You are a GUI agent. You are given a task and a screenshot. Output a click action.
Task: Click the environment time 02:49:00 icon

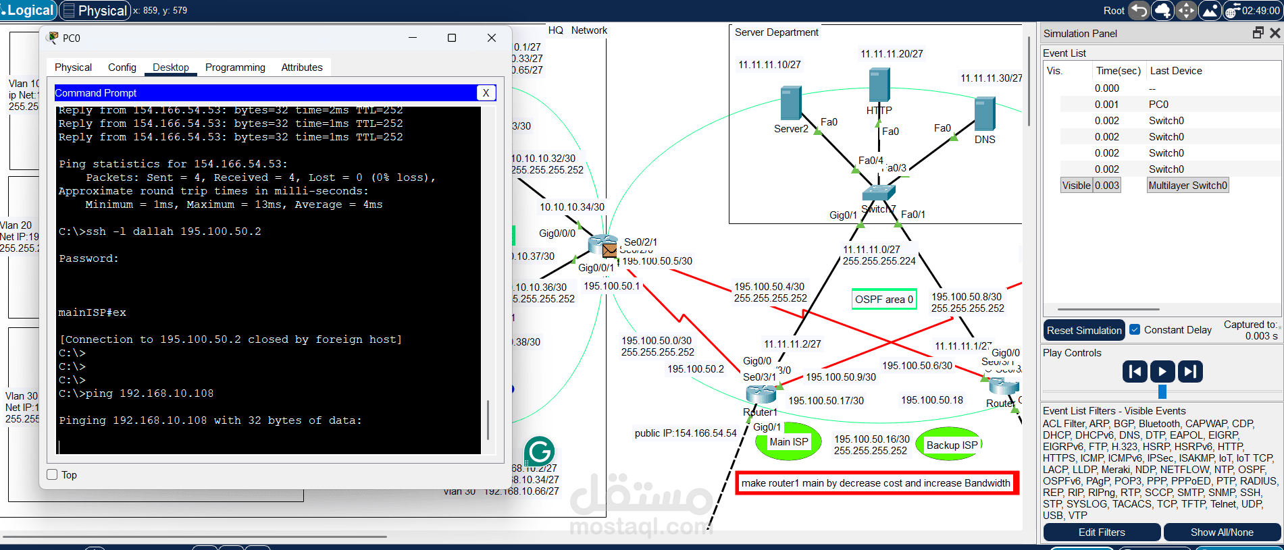pos(1252,10)
